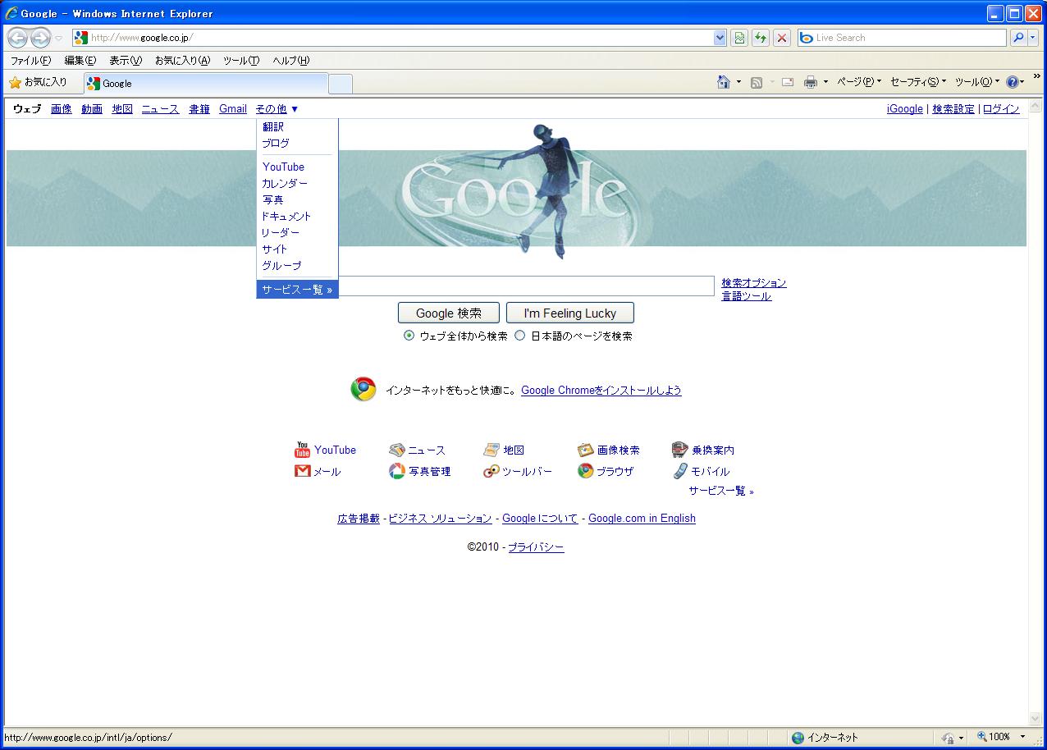
Task: Open the 表示(V) menu
Action: point(126,61)
